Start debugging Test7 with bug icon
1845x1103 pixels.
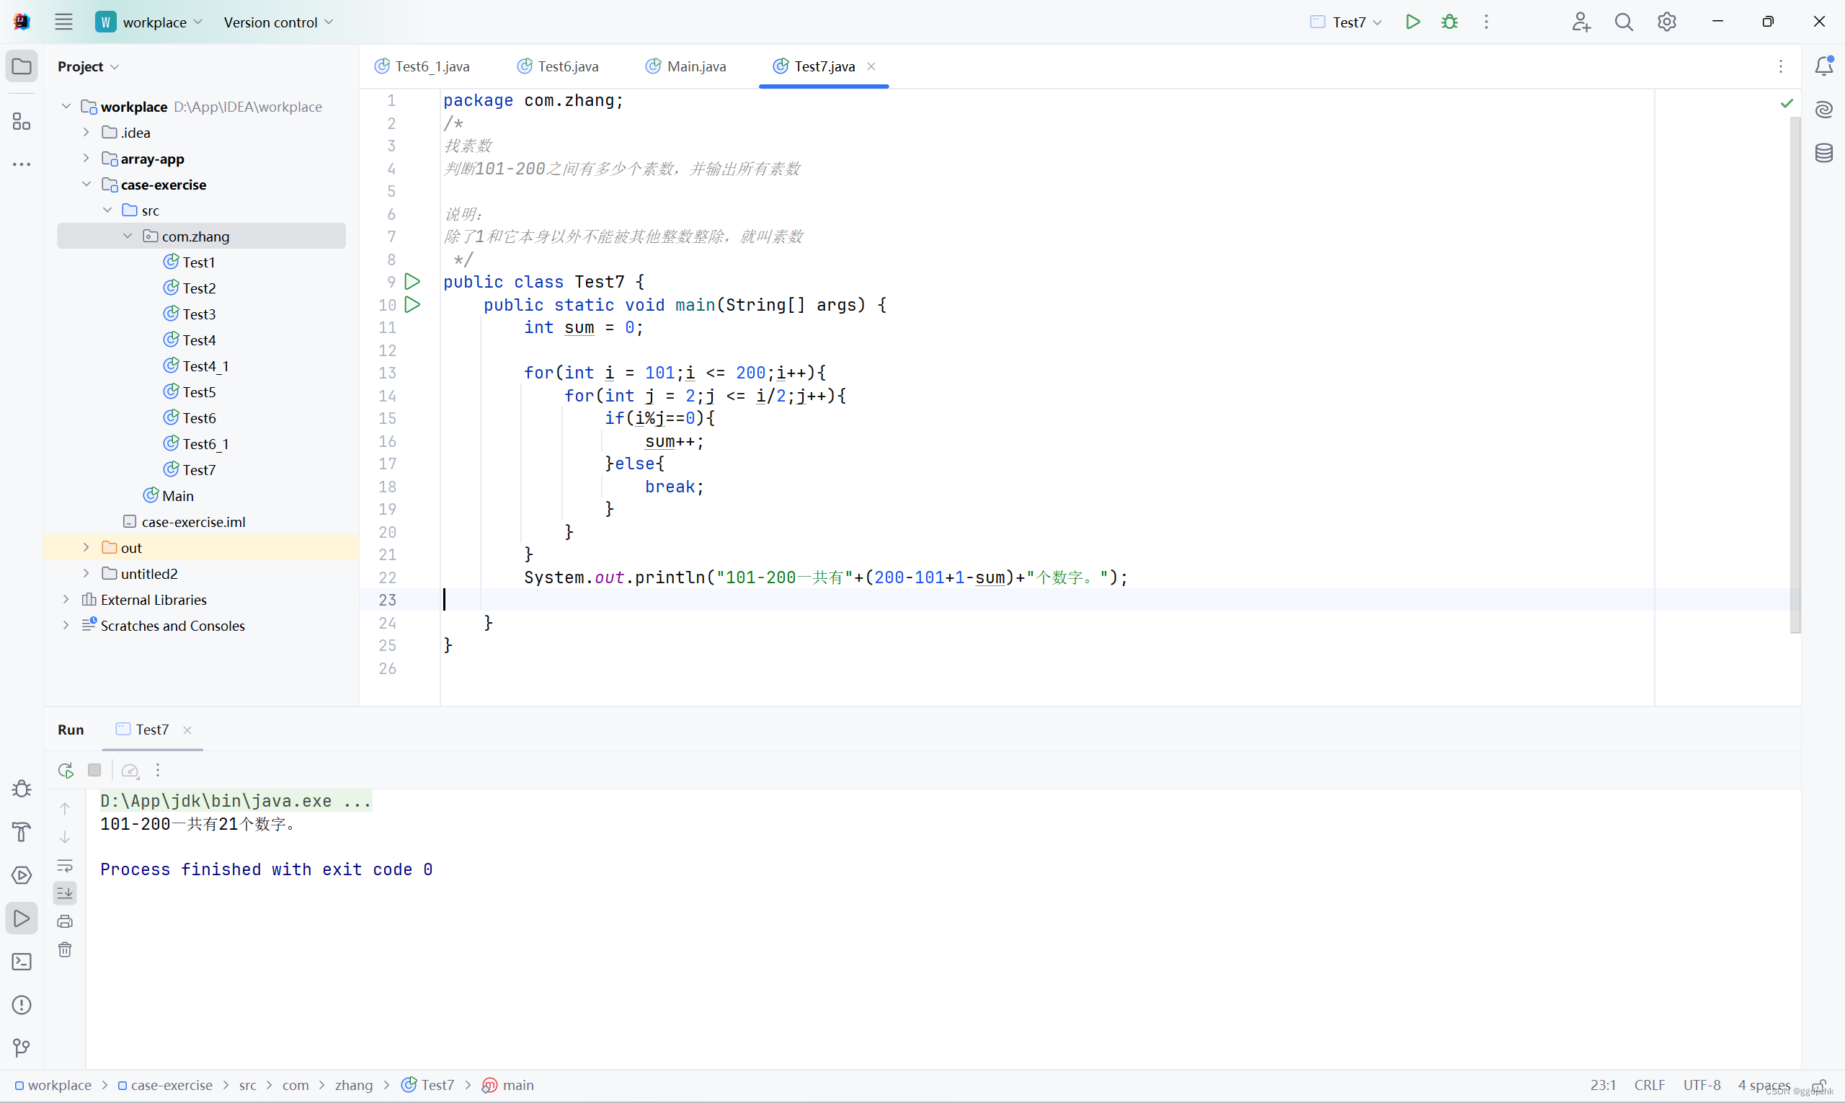coord(1449,22)
